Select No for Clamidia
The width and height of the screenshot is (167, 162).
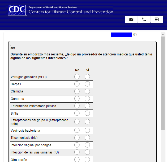(77, 91)
